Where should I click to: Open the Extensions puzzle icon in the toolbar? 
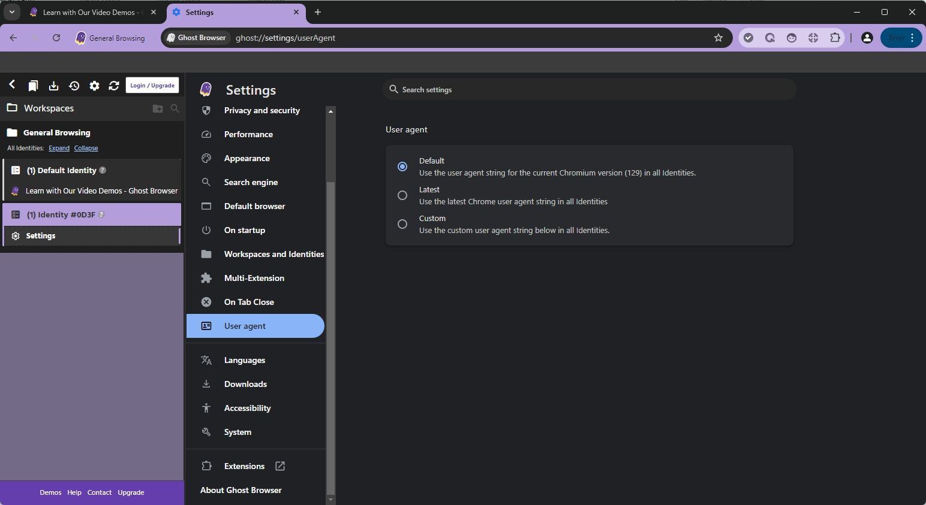[835, 38]
